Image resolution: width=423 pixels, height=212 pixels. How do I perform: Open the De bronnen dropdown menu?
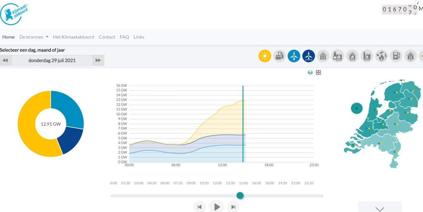tap(34, 37)
